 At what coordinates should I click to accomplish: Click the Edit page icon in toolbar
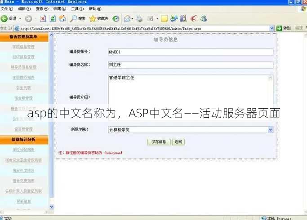click(x=150, y=19)
